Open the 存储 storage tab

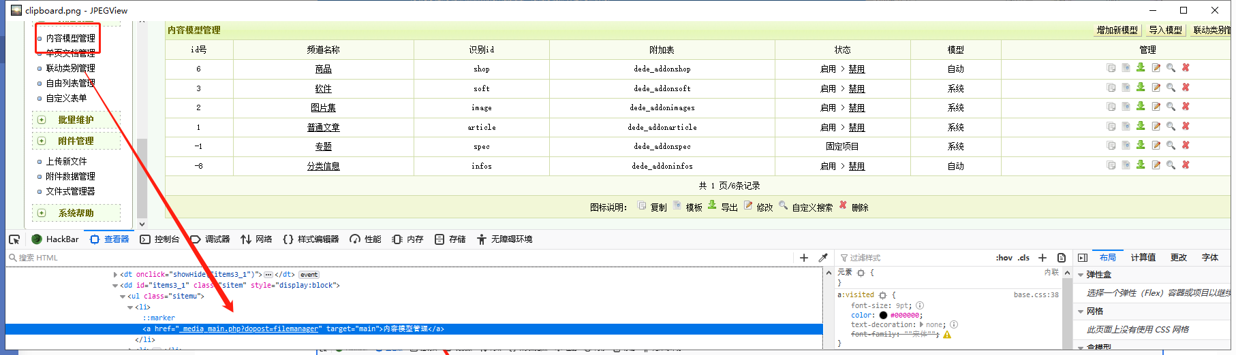click(450, 239)
